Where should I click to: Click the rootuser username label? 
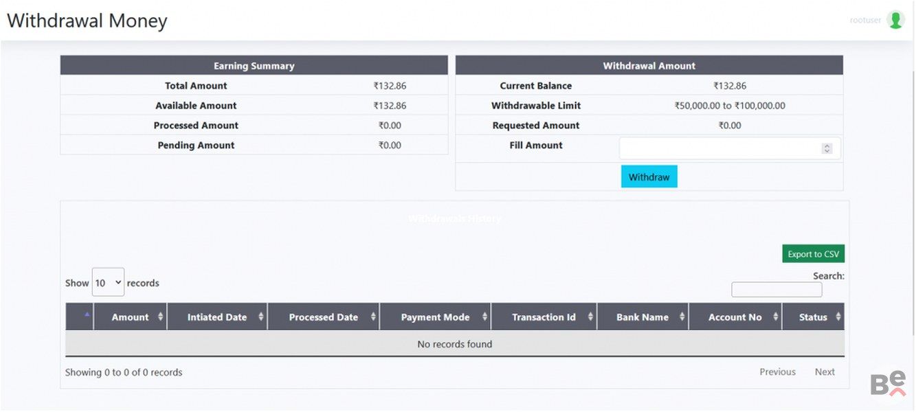(864, 20)
